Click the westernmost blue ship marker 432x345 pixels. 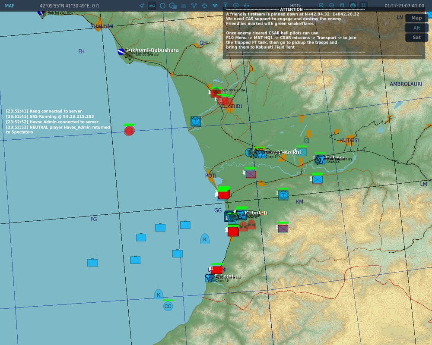pos(92,263)
